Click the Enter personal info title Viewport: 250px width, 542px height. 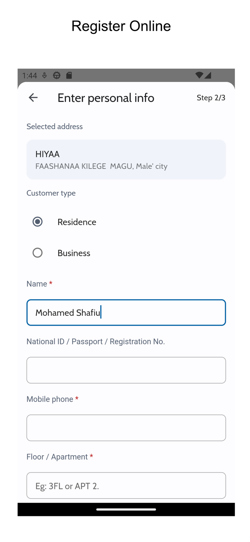pos(106,98)
